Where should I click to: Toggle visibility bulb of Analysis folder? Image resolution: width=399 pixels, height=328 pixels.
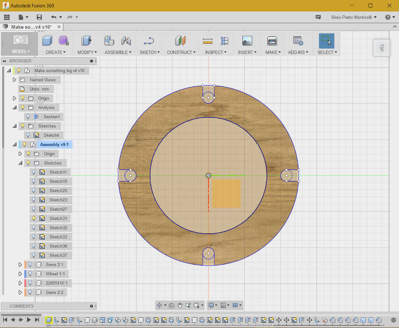pyautogui.click(x=23, y=108)
